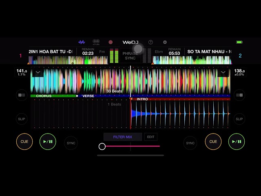Jump to the INTRO phrase on deck 2
Screen dimensions: 261x196
[142, 99]
